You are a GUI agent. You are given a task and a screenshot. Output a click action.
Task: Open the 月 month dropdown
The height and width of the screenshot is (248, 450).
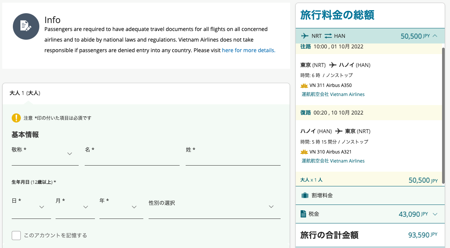(75, 208)
